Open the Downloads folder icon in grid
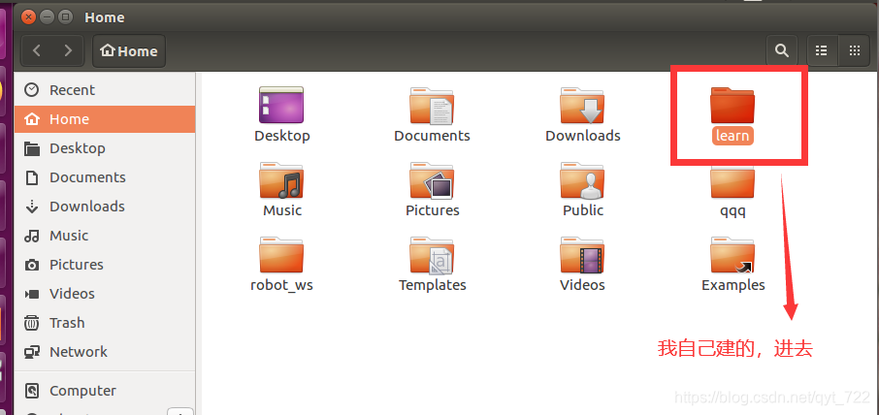The width and height of the screenshot is (879, 415). pos(582,105)
